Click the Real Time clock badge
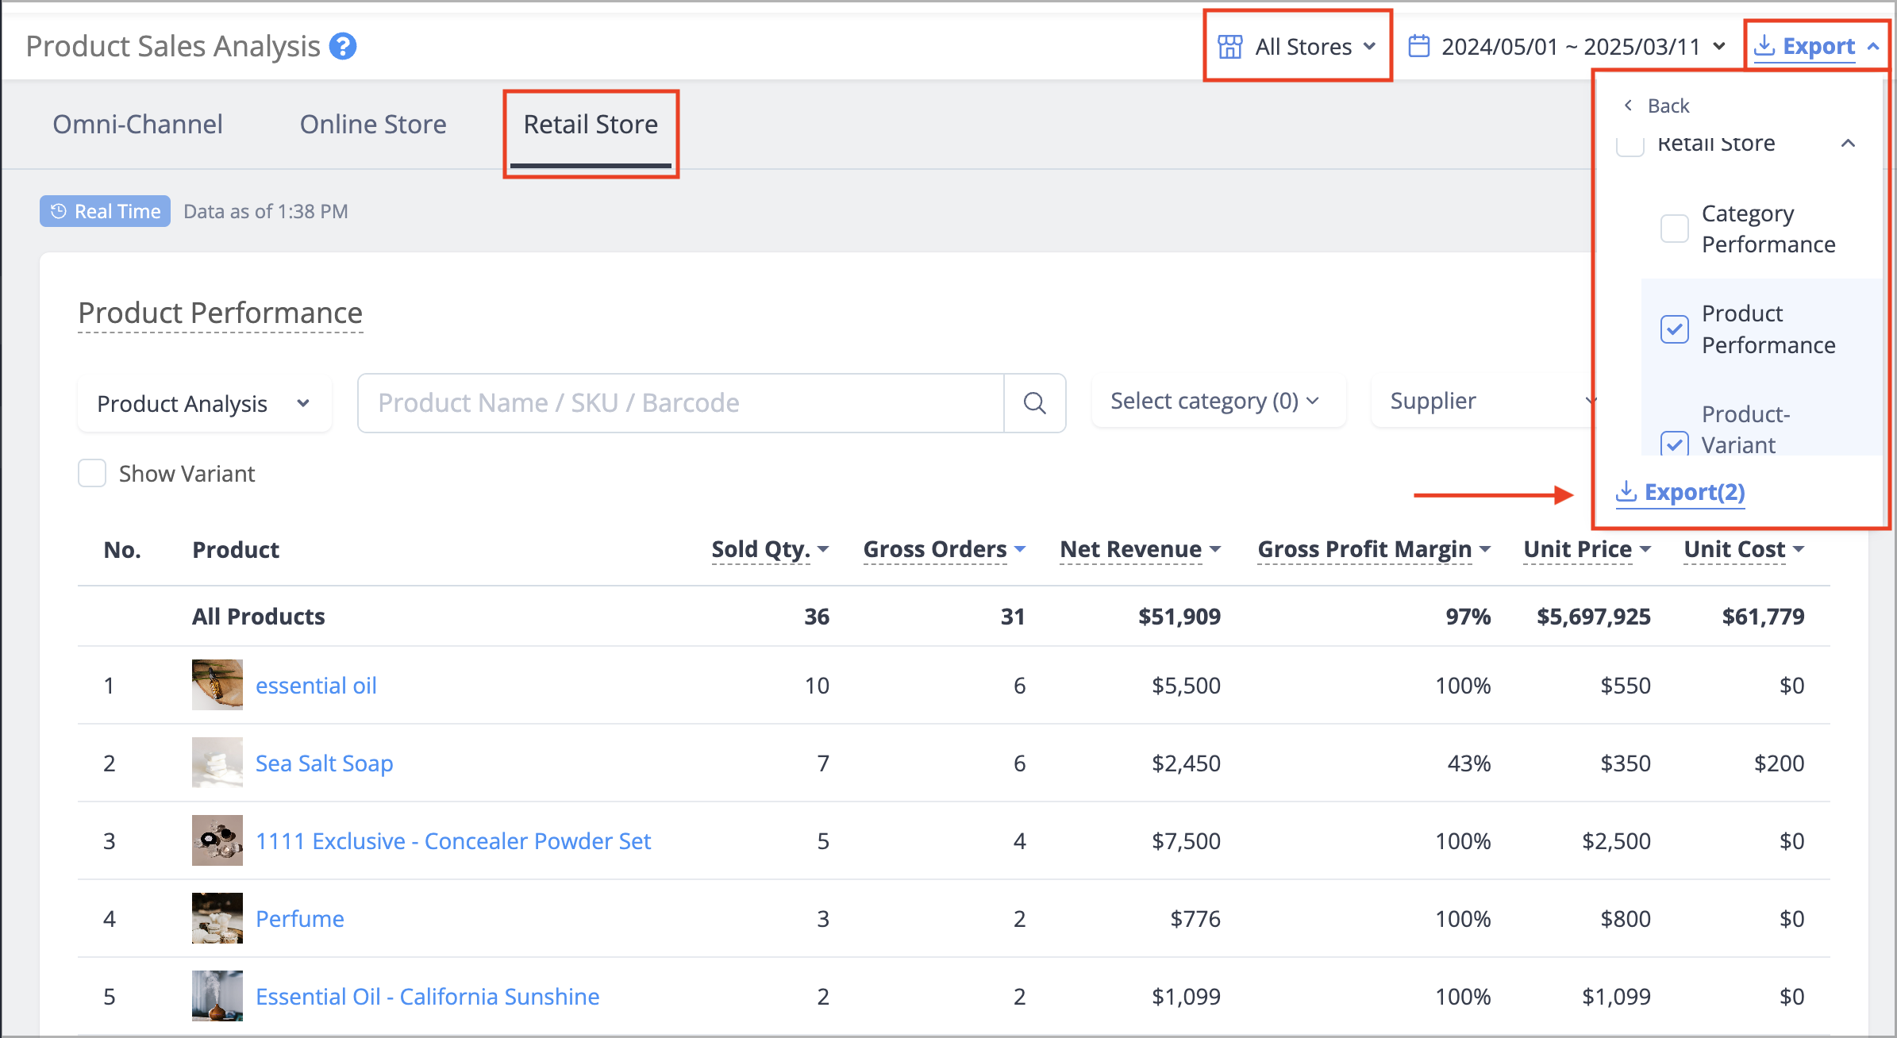 105,211
